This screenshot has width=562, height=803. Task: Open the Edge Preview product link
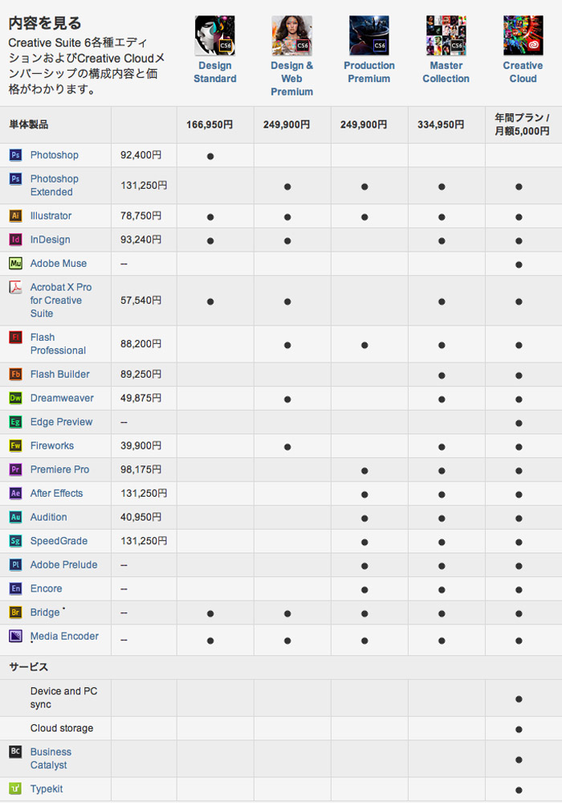(x=61, y=422)
